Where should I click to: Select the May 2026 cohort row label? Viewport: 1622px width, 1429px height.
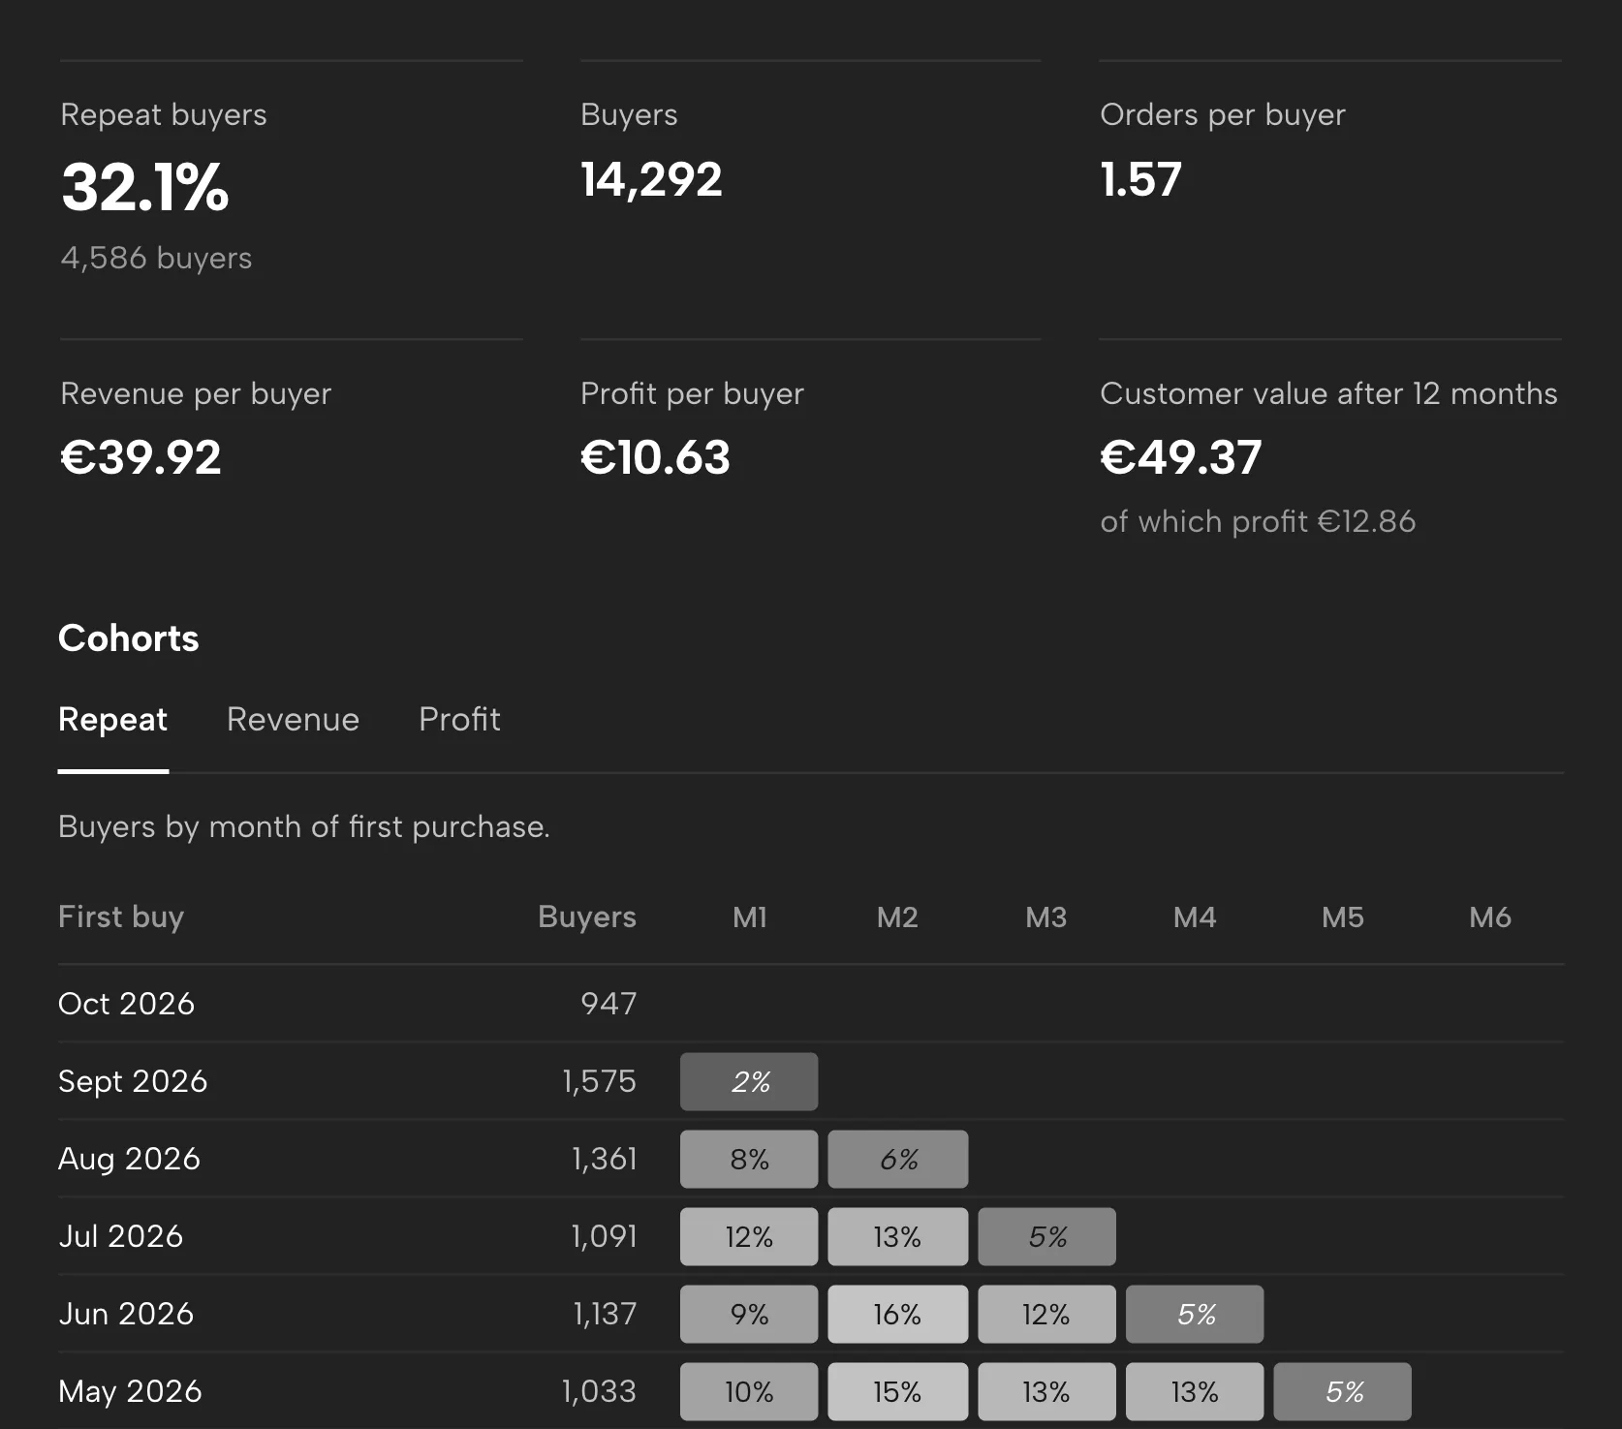point(130,1391)
